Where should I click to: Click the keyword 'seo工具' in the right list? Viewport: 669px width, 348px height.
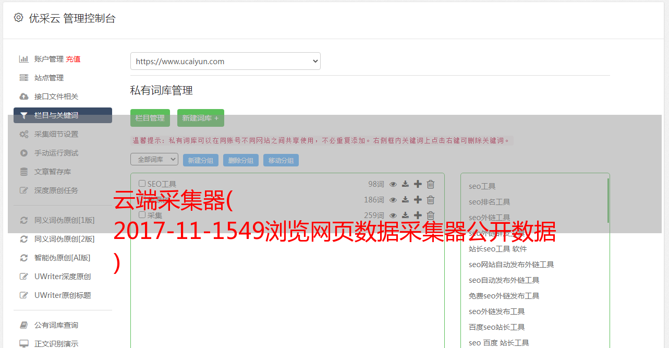[482, 186]
